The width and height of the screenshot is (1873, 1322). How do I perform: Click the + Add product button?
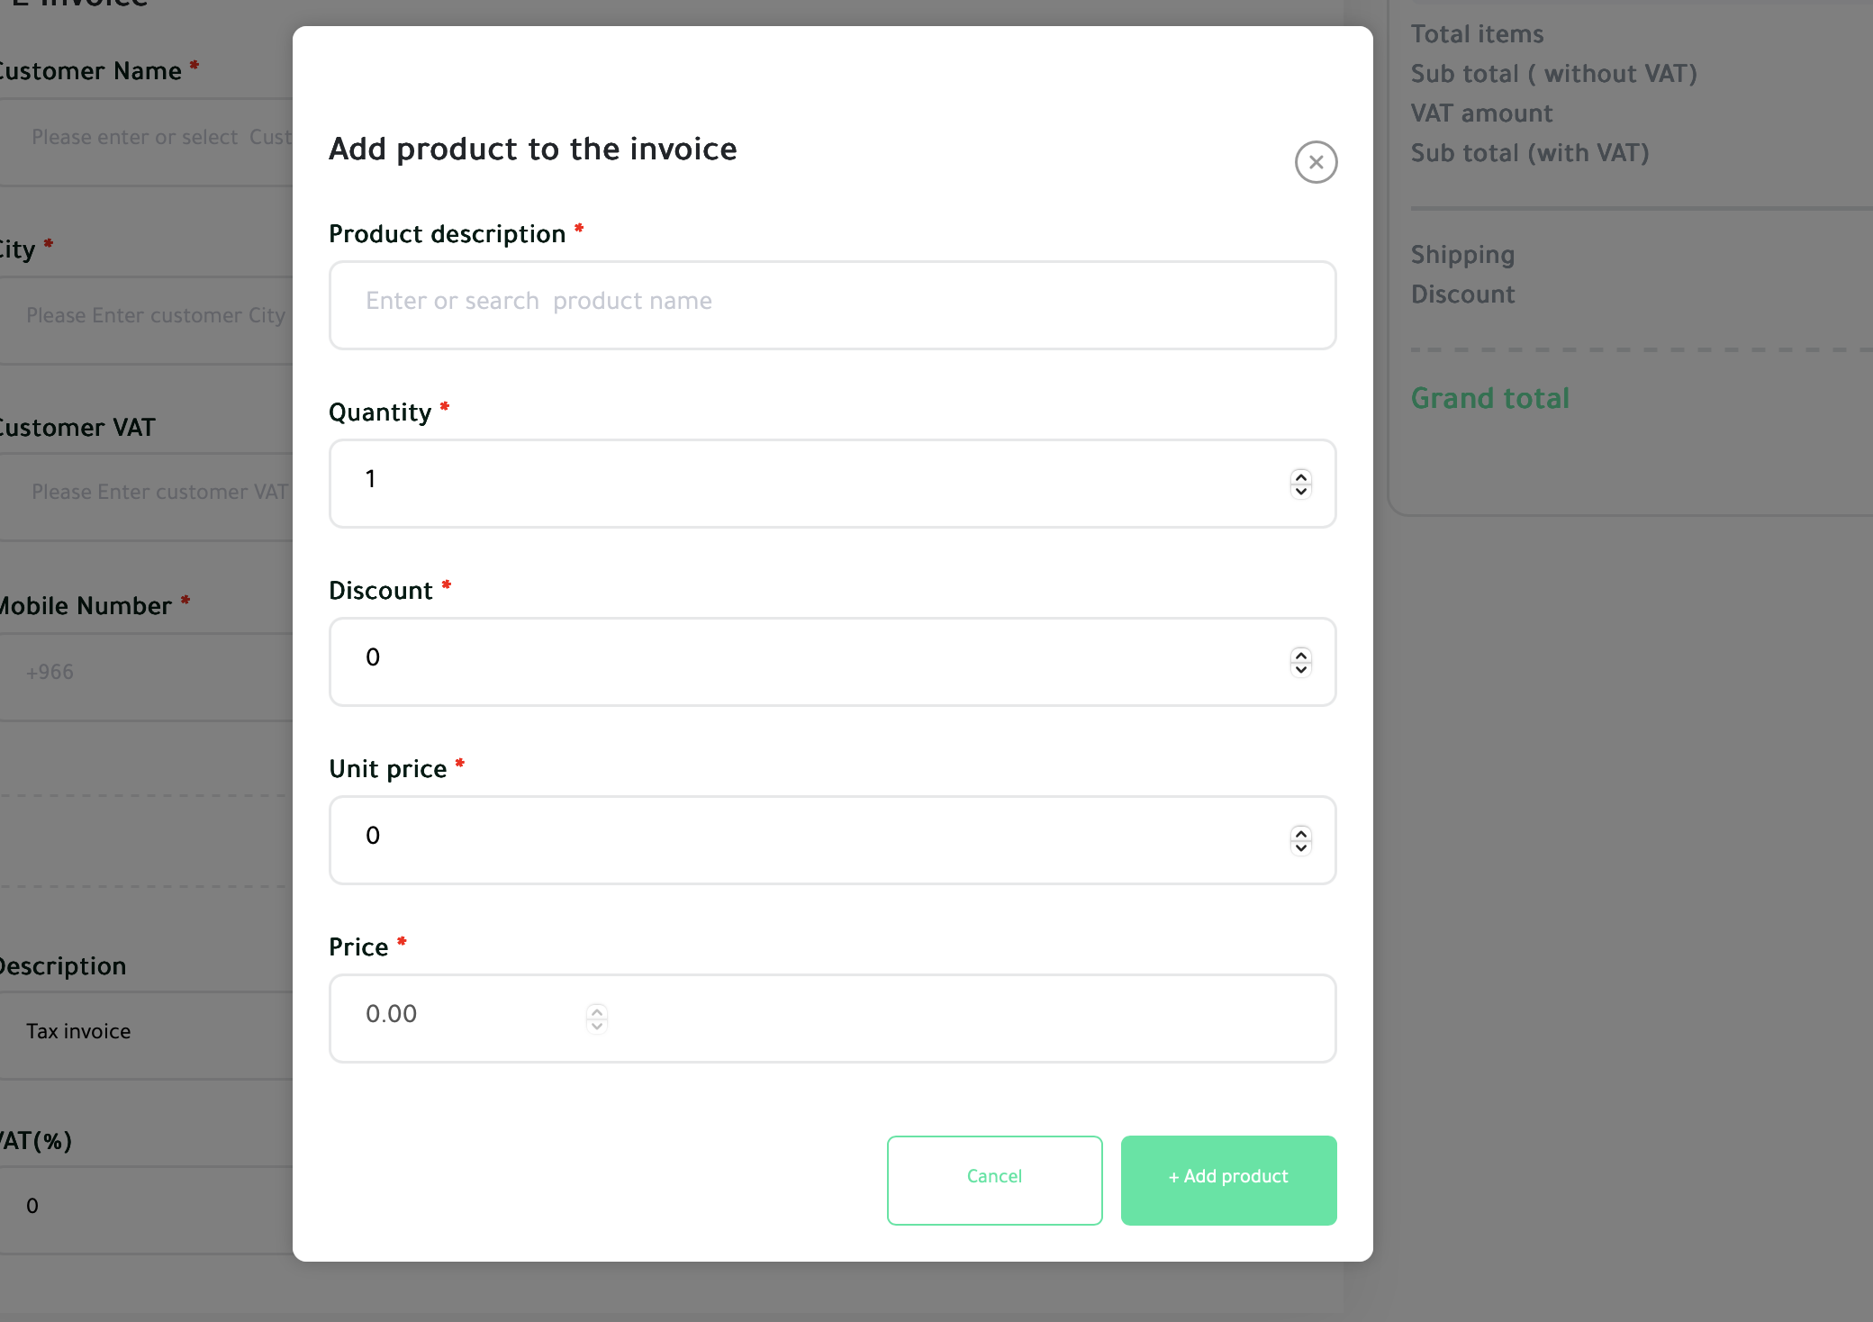coord(1228,1180)
